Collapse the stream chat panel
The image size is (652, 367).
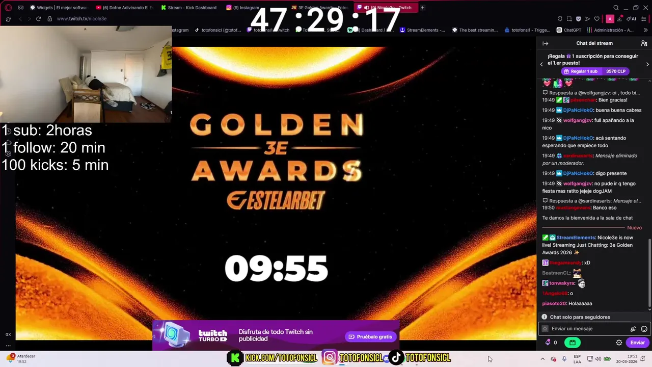point(546,43)
